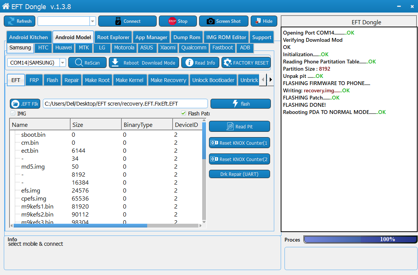Screen dimensions: 418x275
Task: Click Reset KNOX Counter(2 icon
Action: 214,159
